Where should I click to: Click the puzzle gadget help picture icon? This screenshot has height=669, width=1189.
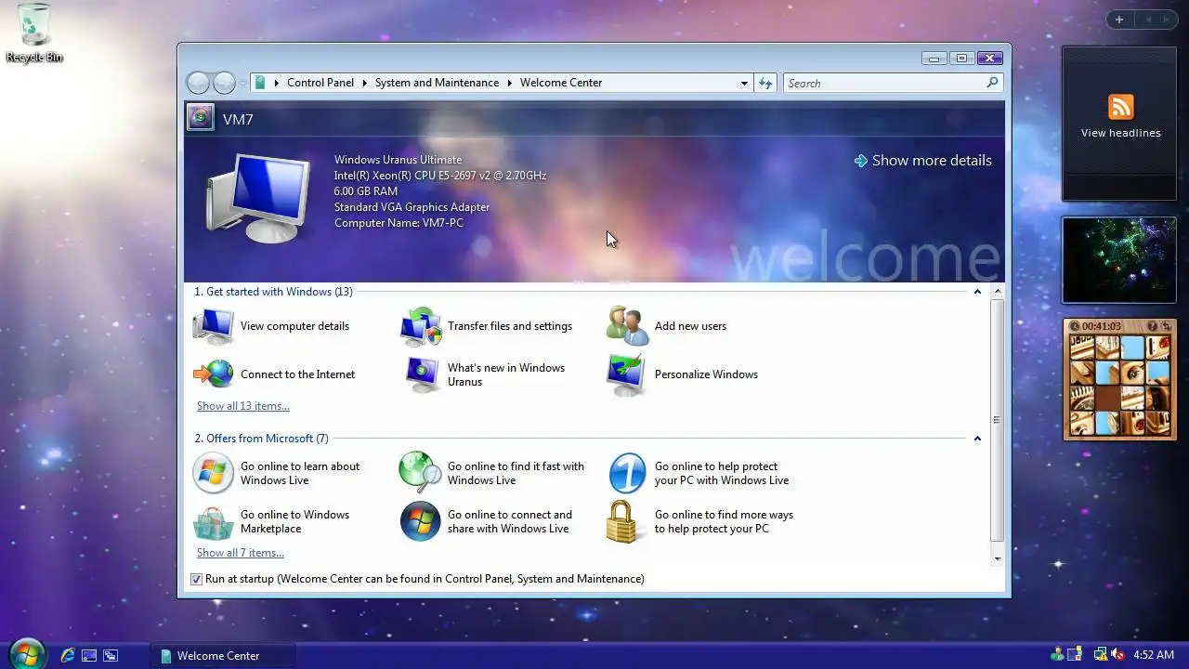pyautogui.click(x=1153, y=326)
